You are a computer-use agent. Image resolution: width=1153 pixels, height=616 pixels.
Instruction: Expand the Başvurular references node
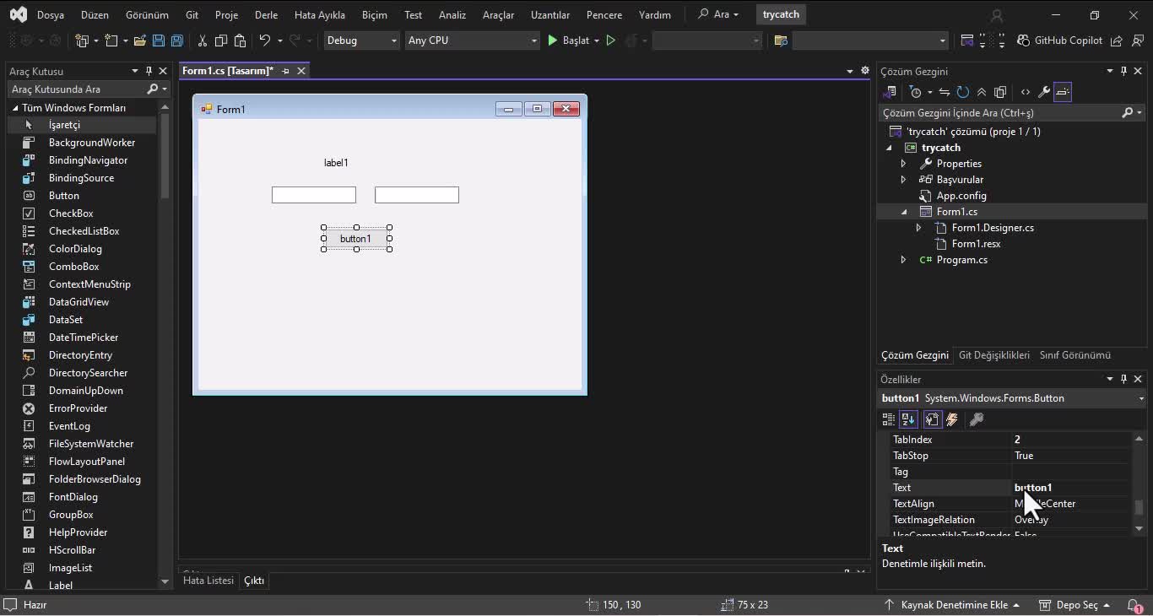click(x=903, y=180)
